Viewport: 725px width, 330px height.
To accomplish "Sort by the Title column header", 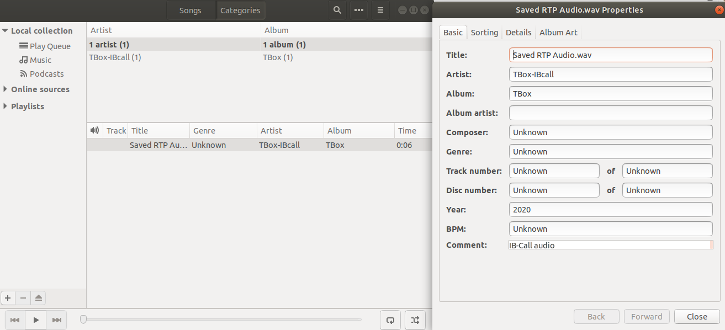I will coord(158,131).
